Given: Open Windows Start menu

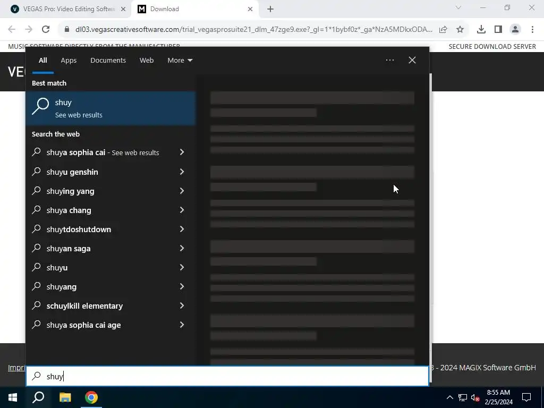Looking at the screenshot, I should (x=13, y=397).
